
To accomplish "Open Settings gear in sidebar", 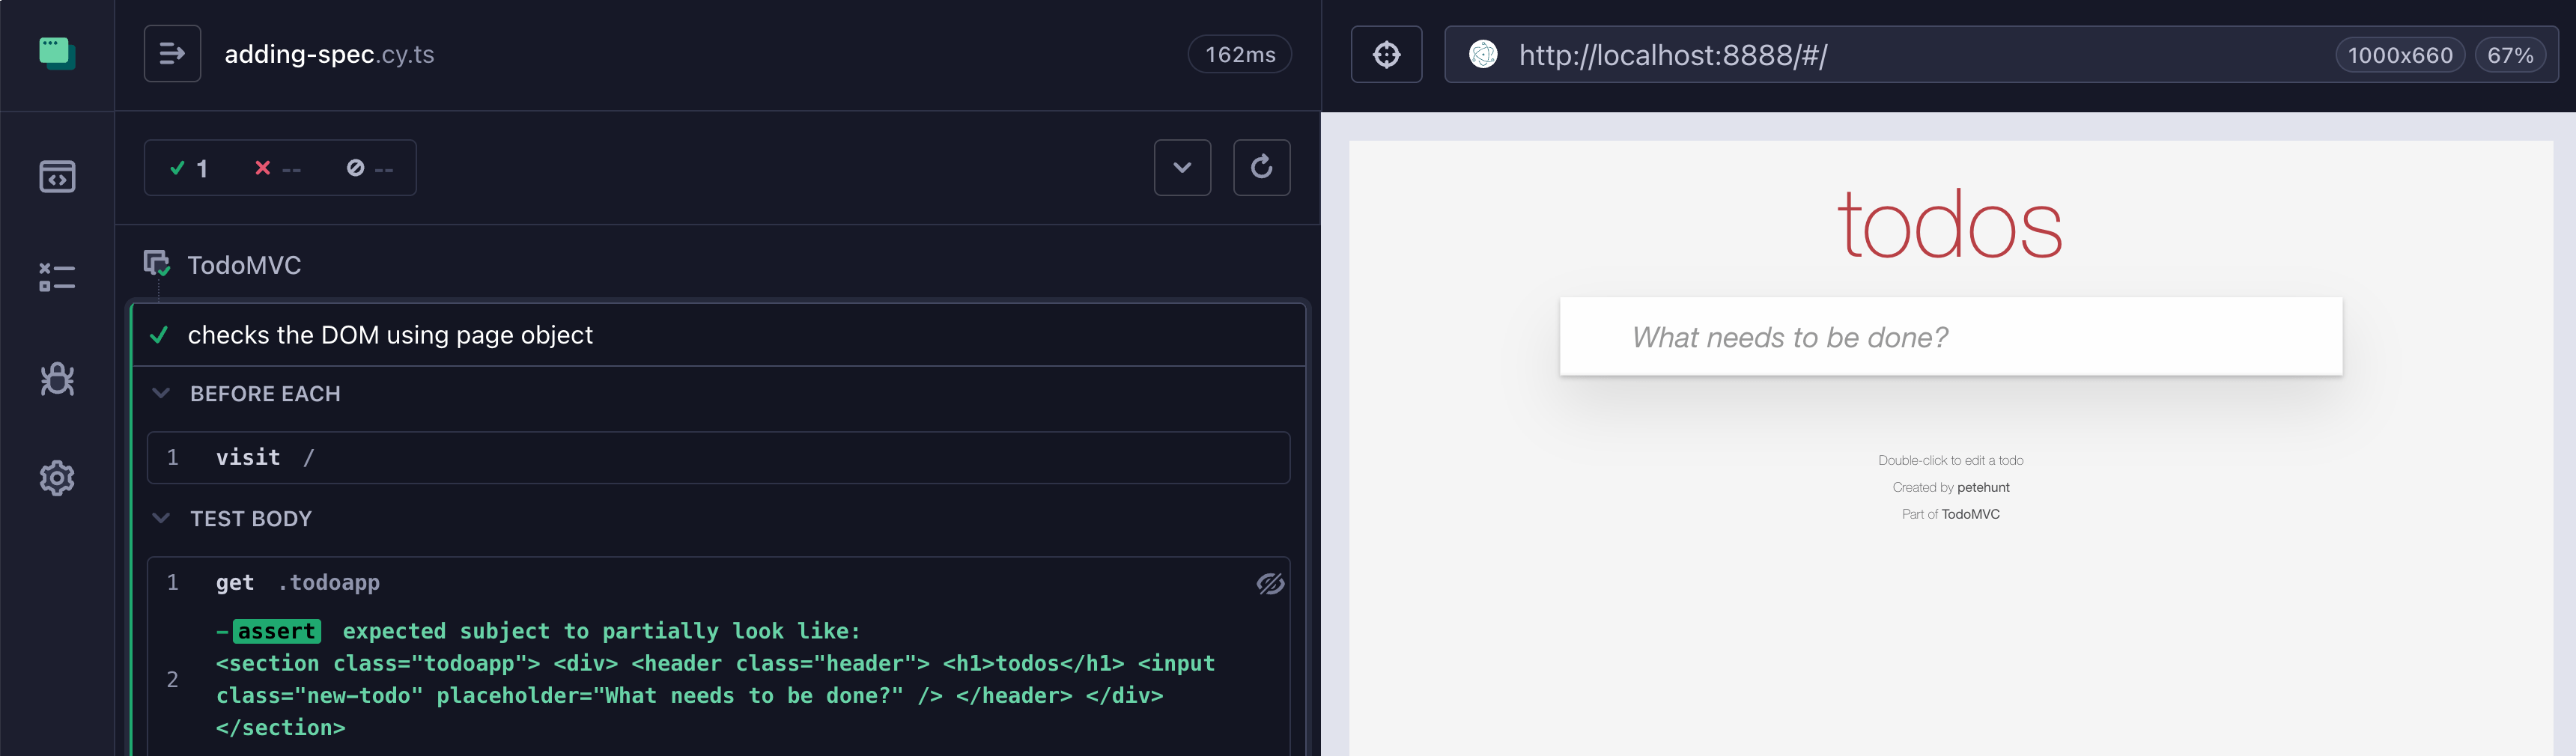I will (x=57, y=478).
